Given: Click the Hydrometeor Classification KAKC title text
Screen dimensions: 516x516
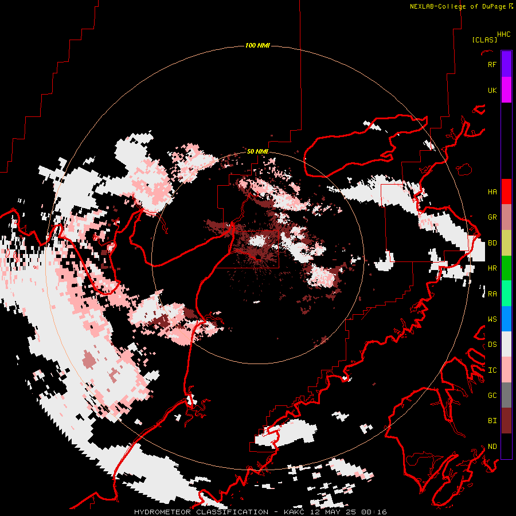Looking at the screenshot, I should (x=260, y=512).
